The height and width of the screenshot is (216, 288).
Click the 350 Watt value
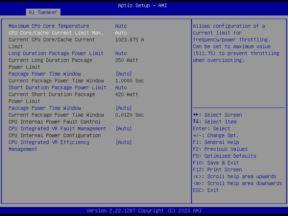click(127, 60)
